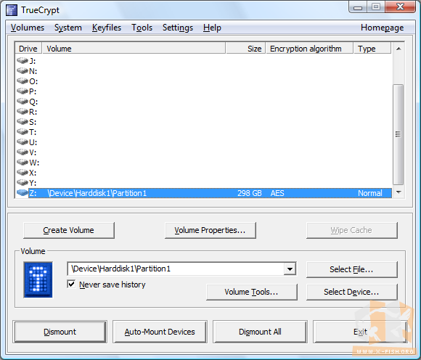The image size is (421, 360).
Task: Open Volume Properties dialog
Action: 210,230
